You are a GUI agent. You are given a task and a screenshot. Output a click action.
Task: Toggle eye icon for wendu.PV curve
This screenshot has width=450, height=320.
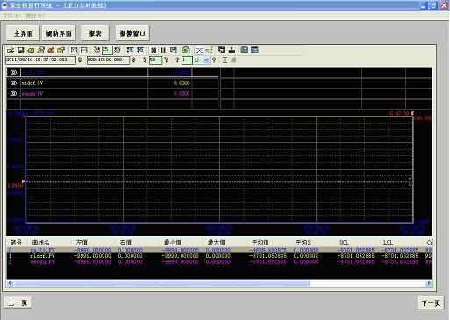tap(13, 94)
